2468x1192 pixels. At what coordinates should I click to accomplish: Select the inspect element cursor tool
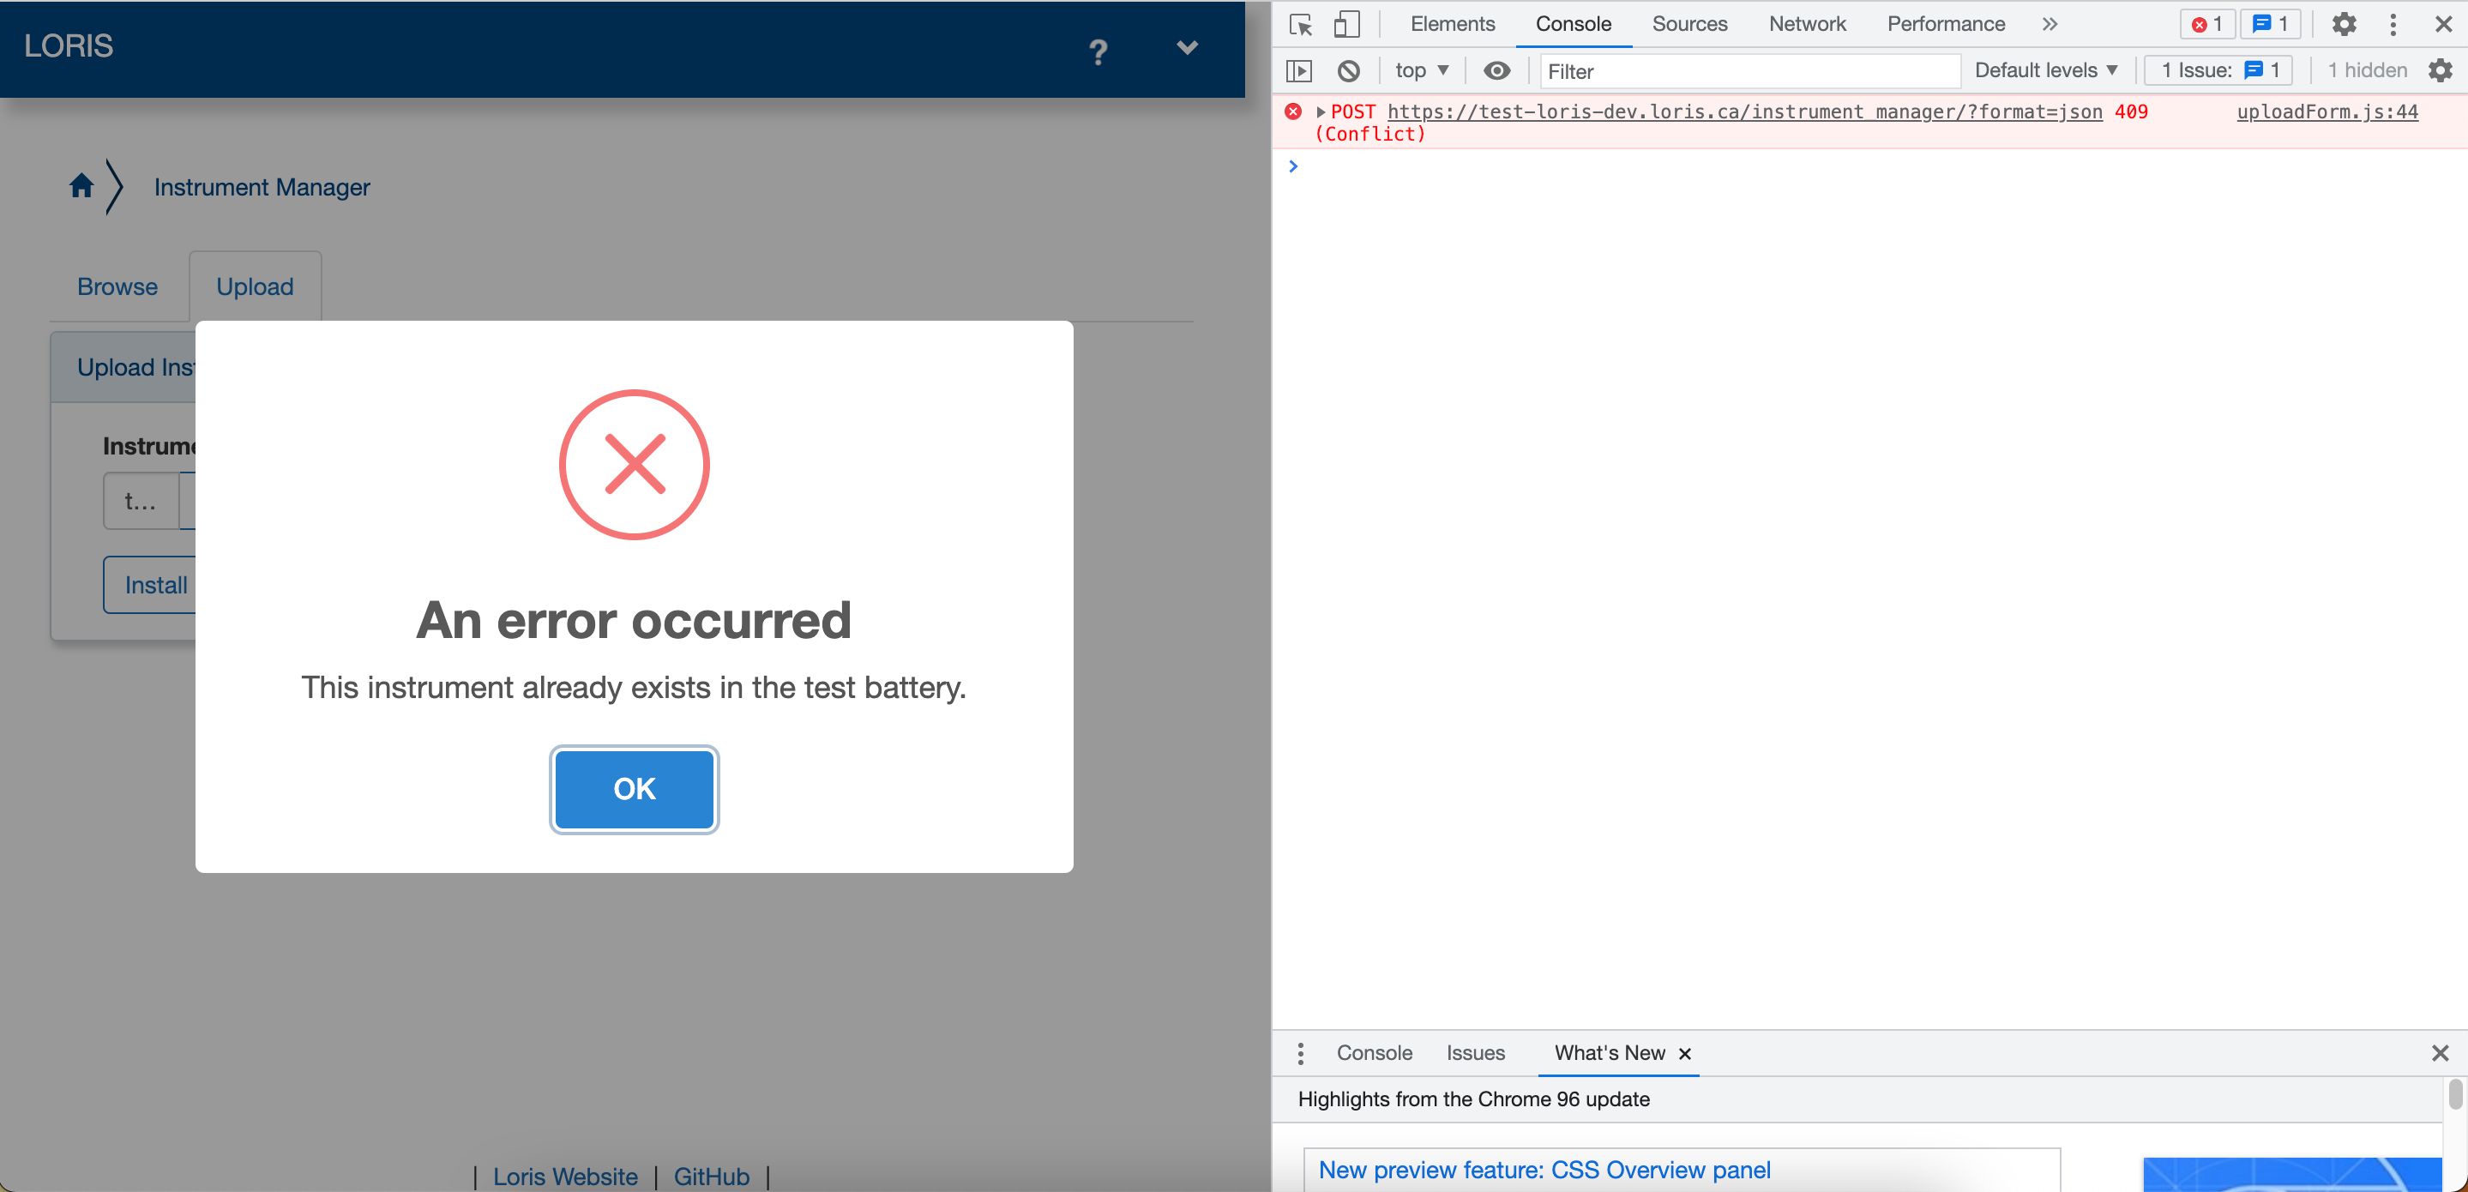(1300, 24)
